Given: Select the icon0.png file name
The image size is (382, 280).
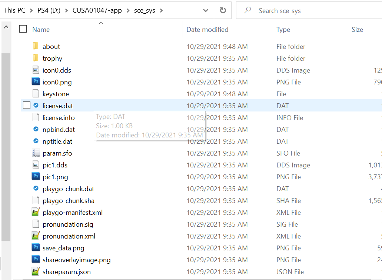Looking at the screenshot, I should (57, 82).
